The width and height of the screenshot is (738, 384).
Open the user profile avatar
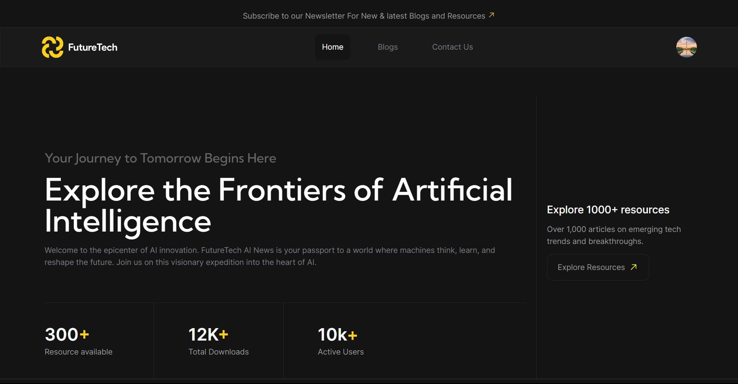click(x=686, y=47)
